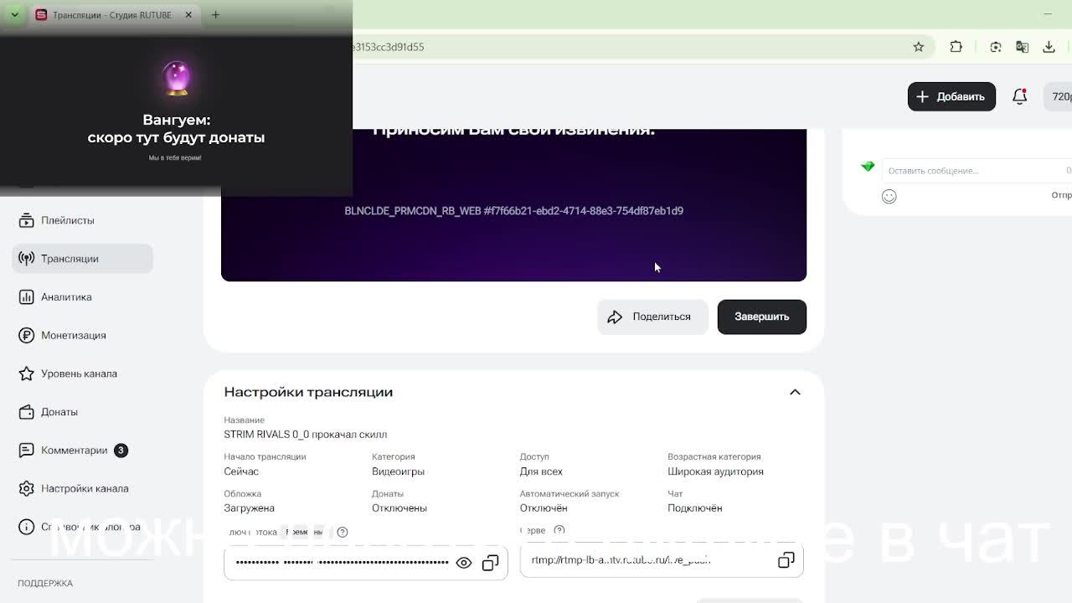
Task: Click the Донаты wallet icon
Action: (27, 412)
